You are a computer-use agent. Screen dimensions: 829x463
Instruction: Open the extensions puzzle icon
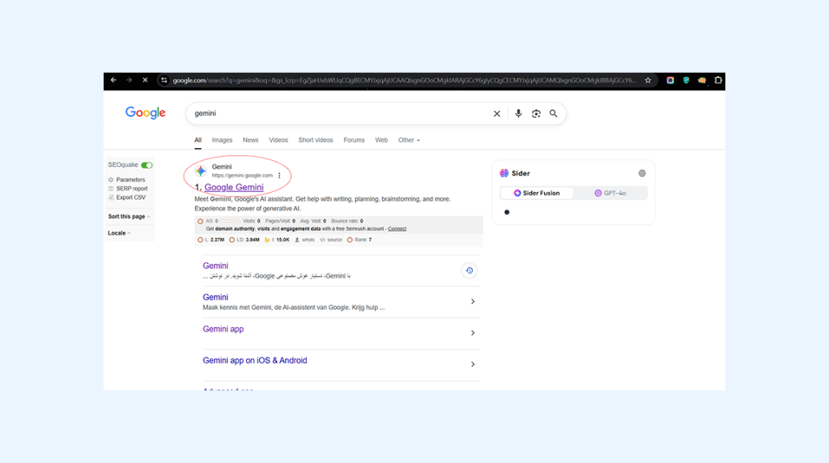point(718,80)
